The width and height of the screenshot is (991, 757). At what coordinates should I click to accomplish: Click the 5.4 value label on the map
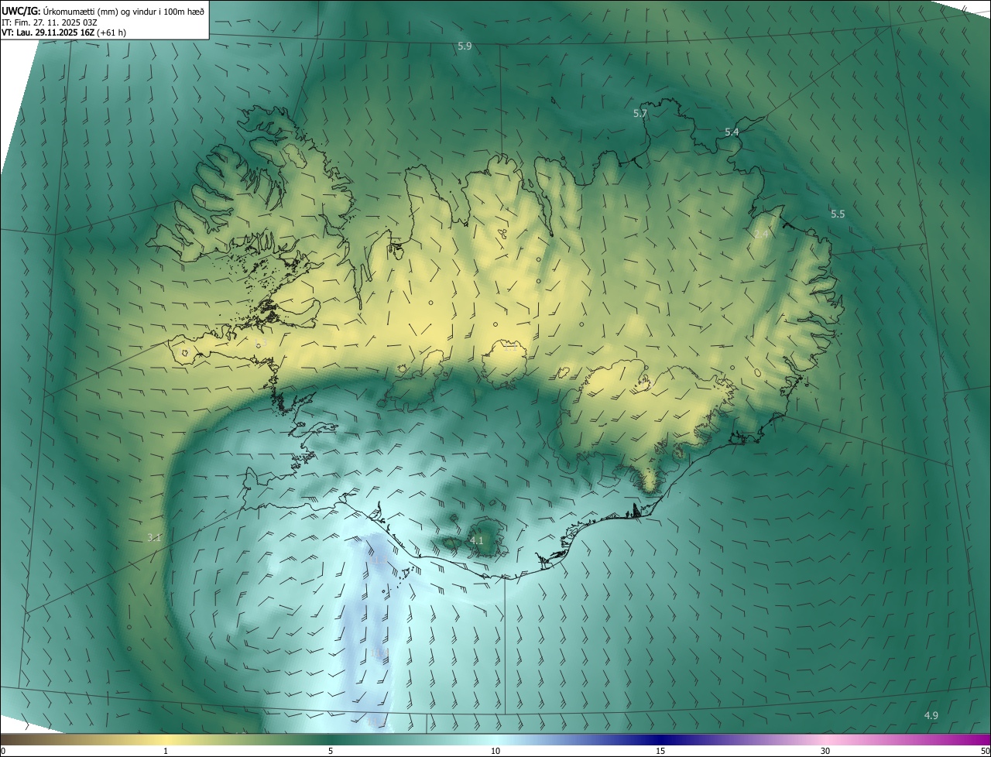pyautogui.click(x=732, y=132)
